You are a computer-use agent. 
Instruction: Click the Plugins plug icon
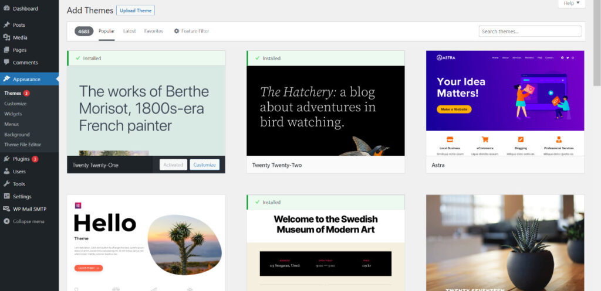6,159
